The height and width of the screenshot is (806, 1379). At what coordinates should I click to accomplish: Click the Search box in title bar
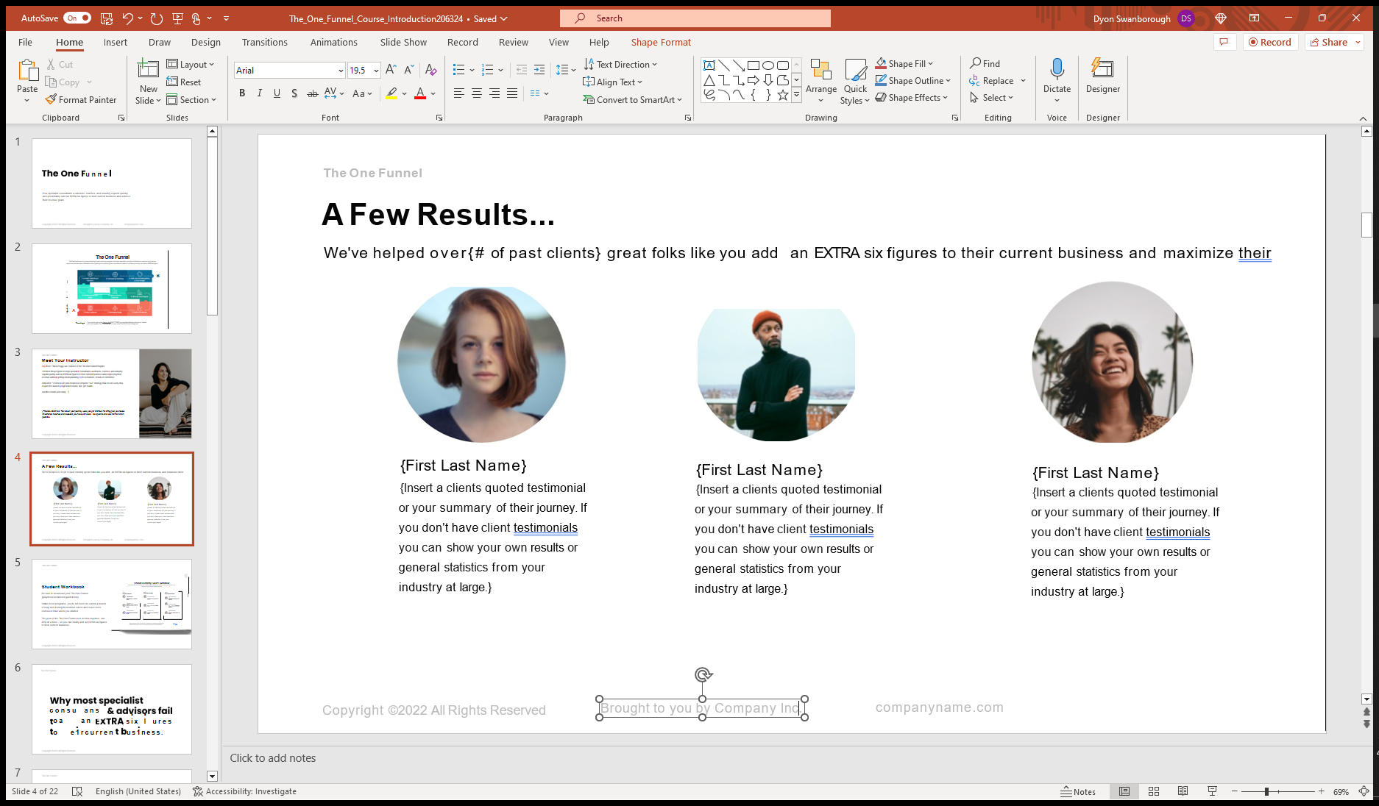[x=695, y=18]
